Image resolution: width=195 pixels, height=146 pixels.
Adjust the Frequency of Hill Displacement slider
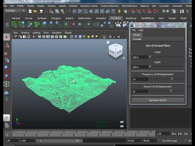coord(172,79)
